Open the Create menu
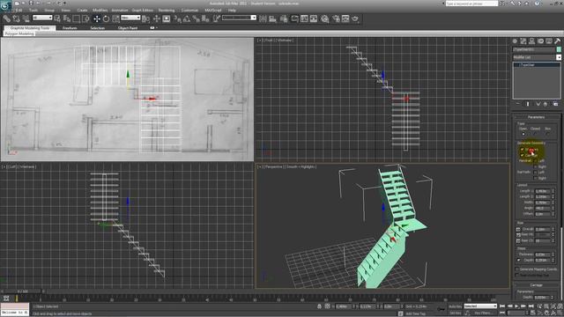Viewport: 564px width, 317px height. [x=82, y=11]
